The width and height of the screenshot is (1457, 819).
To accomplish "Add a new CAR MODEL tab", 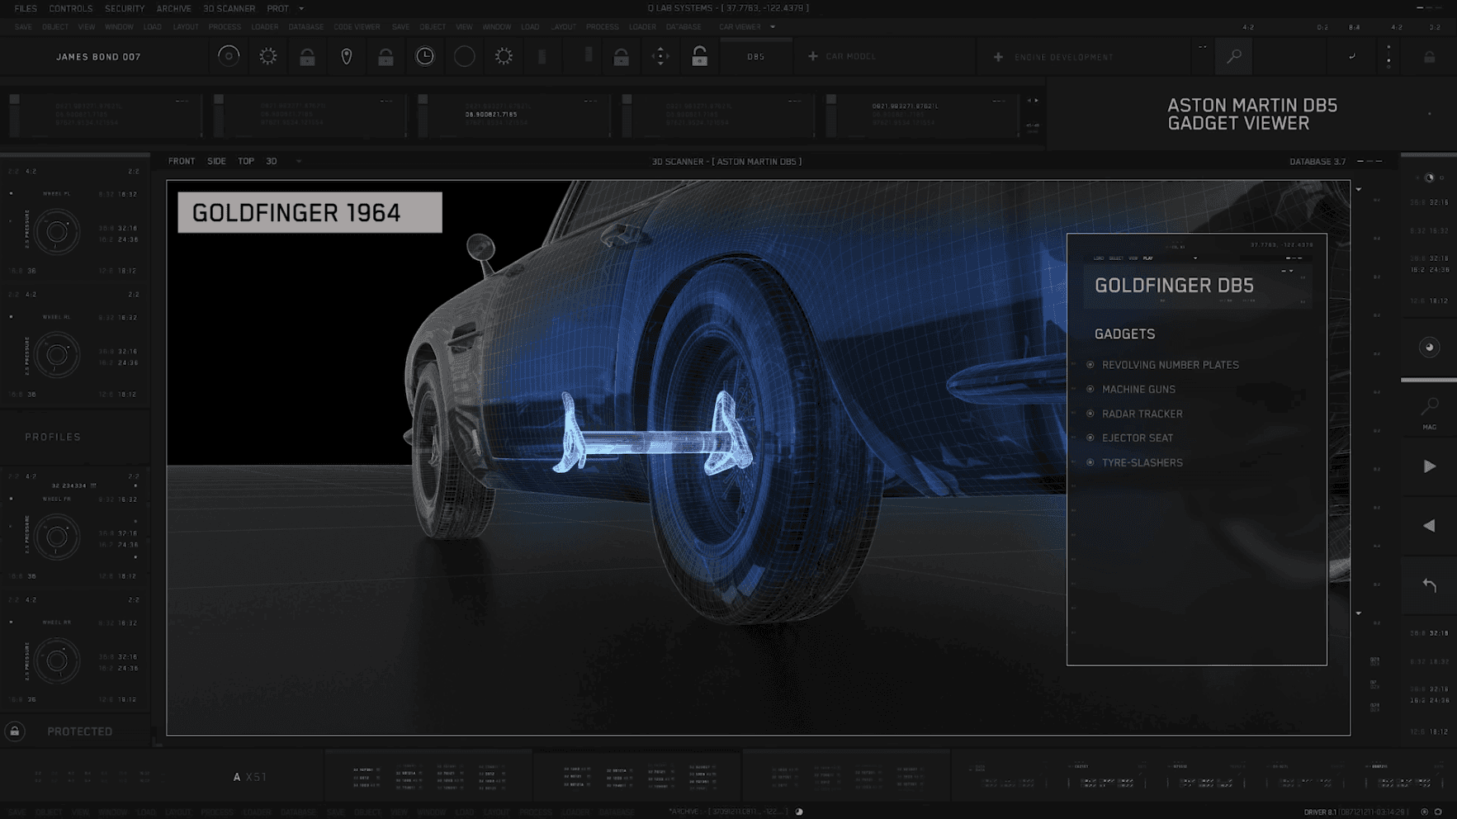I will point(842,56).
